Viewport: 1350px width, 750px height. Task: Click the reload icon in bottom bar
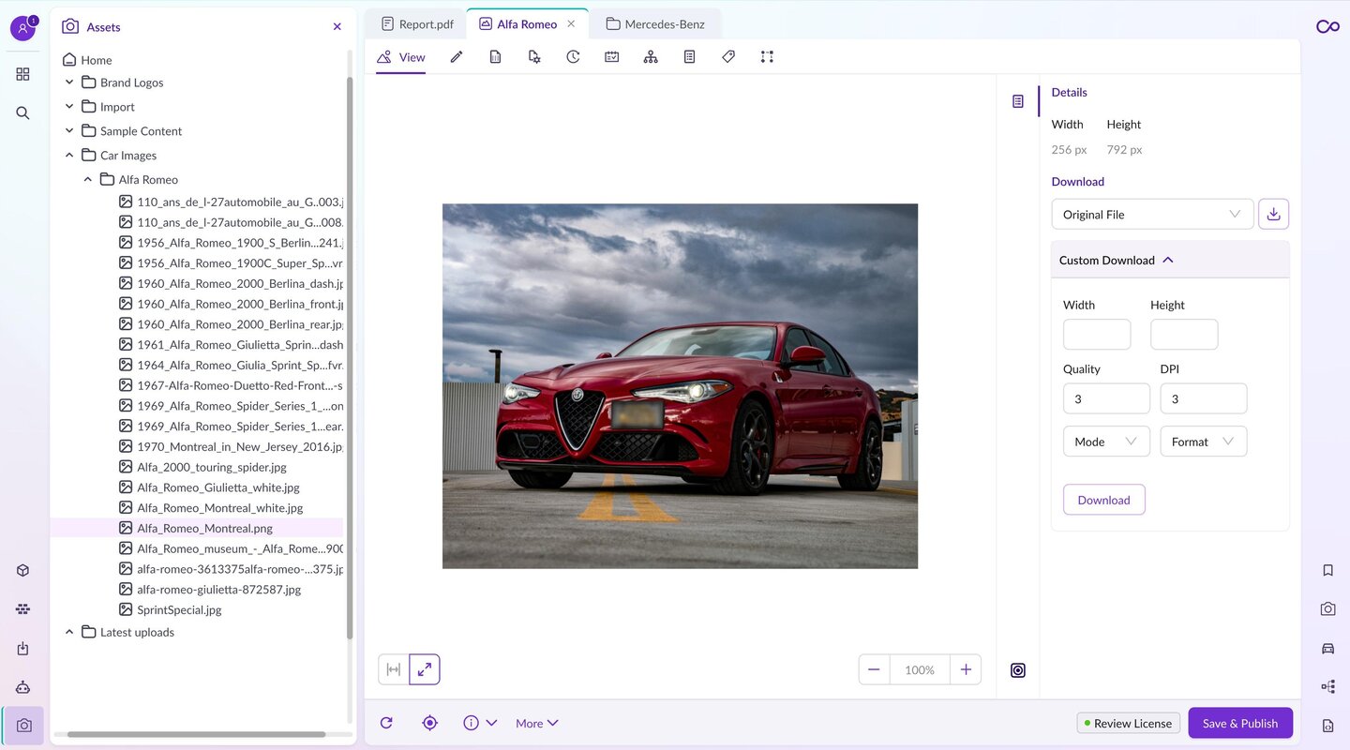tap(386, 723)
